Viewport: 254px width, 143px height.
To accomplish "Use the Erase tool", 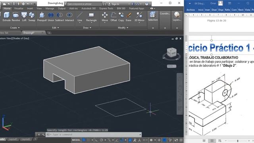I will 129,17.
